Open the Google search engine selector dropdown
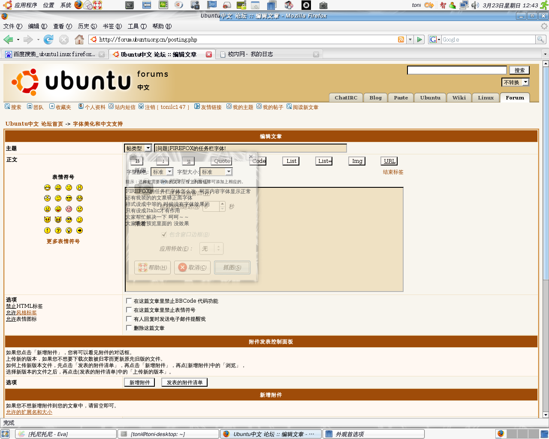The height and width of the screenshot is (439, 549). (x=435, y=39)
